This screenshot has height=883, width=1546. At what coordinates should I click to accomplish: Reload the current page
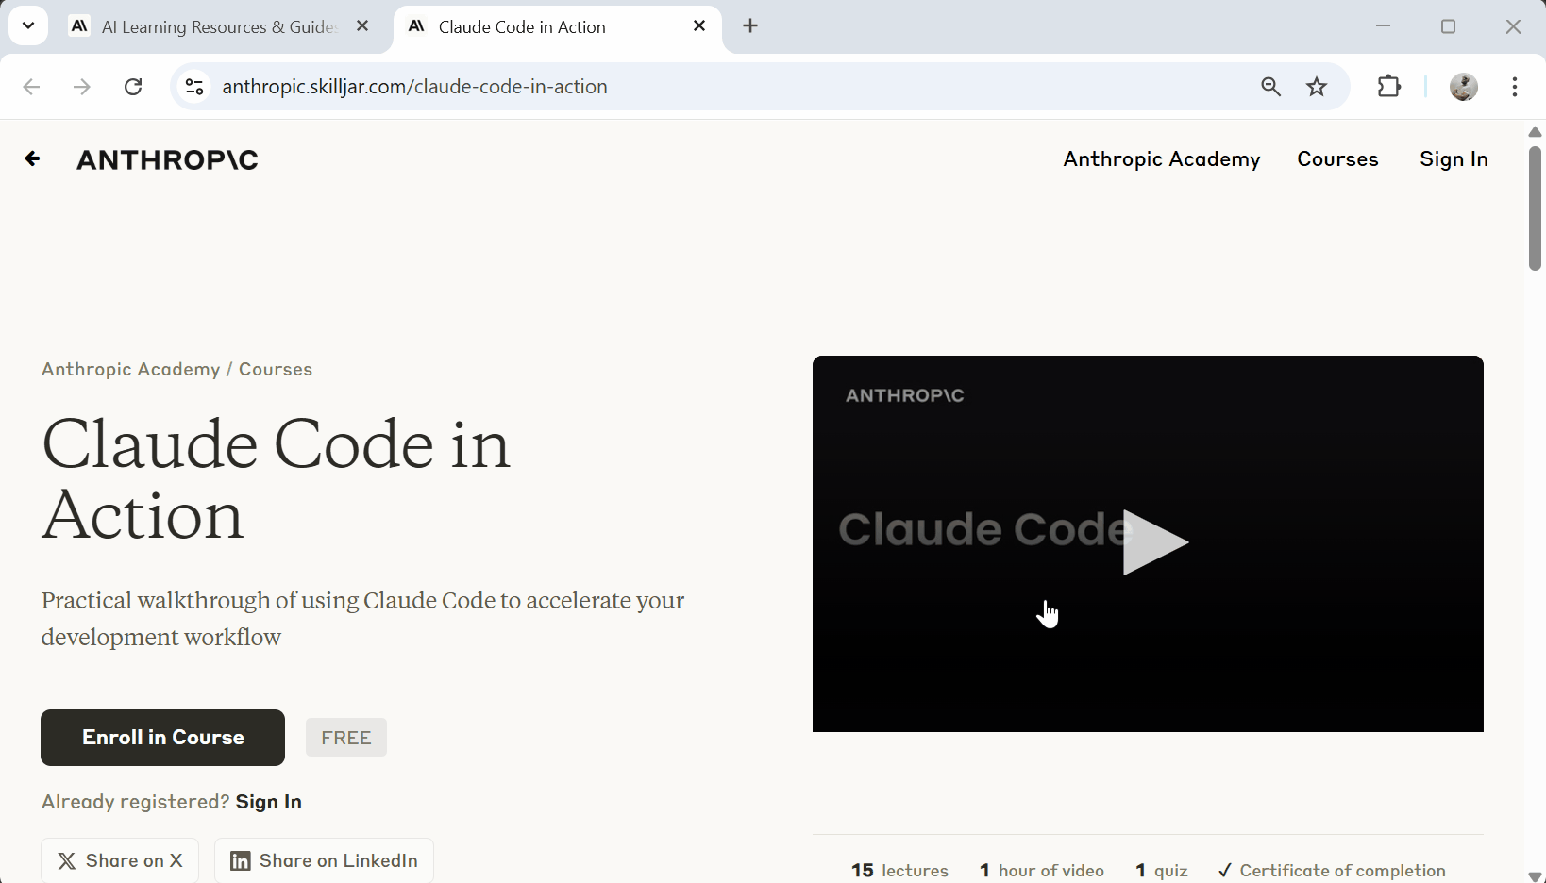point(133,87)
